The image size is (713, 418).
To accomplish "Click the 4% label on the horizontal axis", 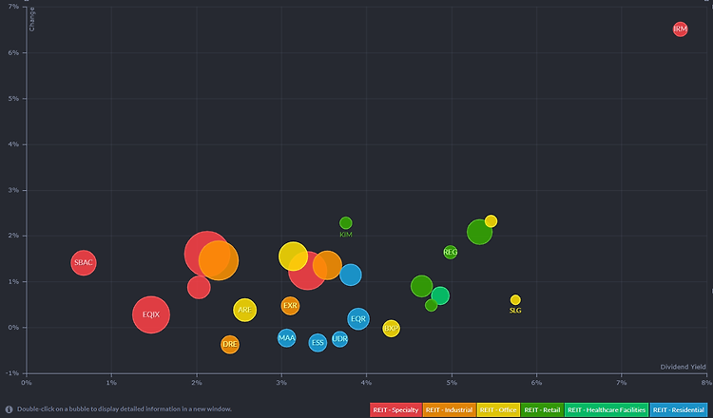I will [x=366, y=383].
